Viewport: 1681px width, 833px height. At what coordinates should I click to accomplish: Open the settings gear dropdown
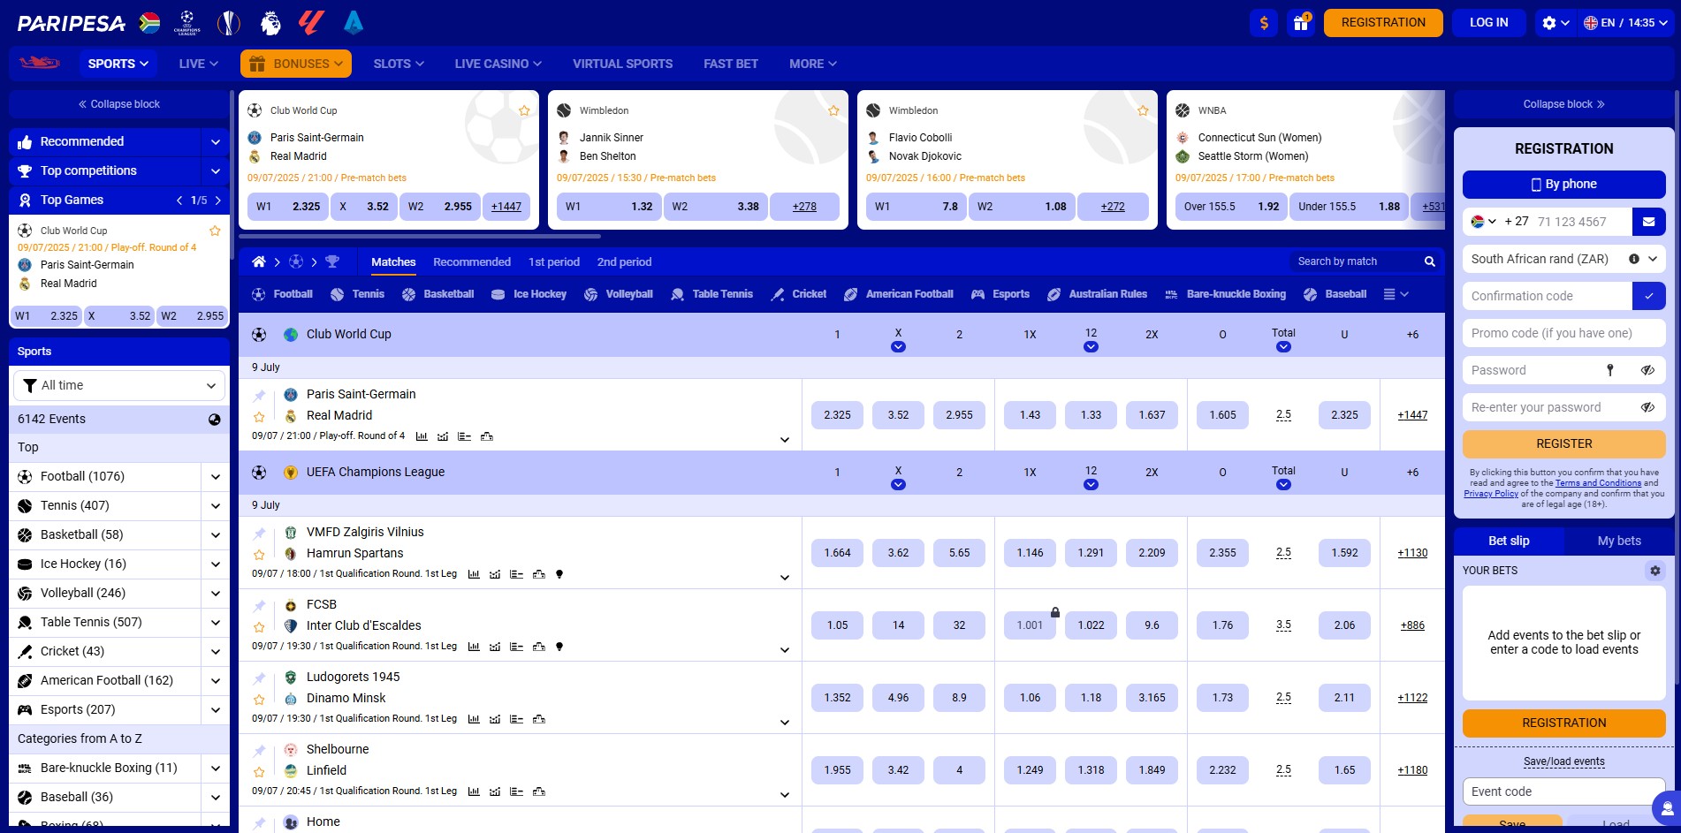1555,23
